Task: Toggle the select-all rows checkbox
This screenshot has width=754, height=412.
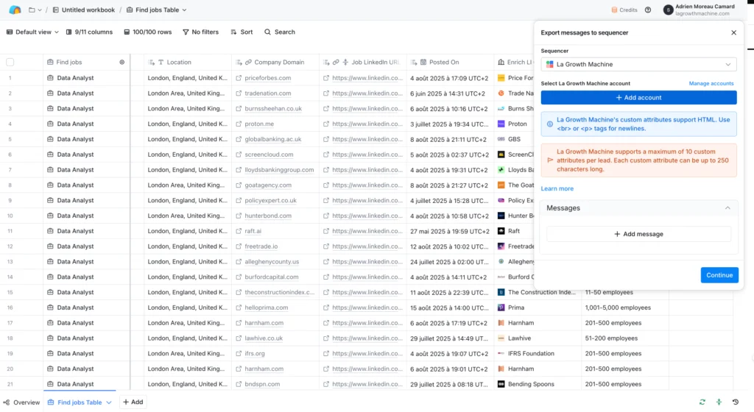Action: tap(10, 63)
